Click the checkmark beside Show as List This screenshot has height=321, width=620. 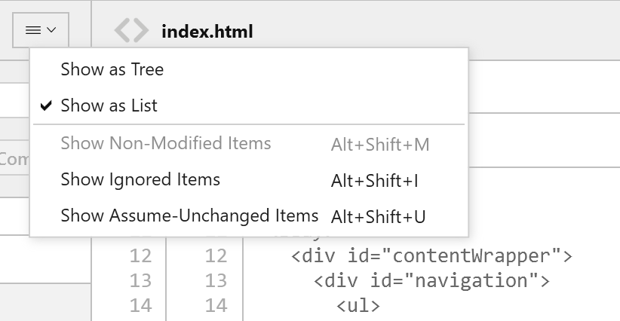(x=46, y=105)
